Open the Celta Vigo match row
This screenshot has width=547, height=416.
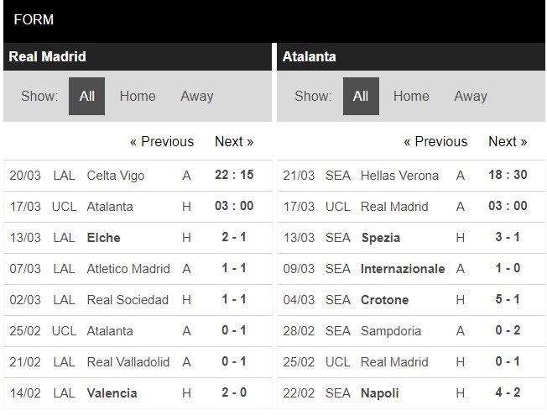point(116,176)
